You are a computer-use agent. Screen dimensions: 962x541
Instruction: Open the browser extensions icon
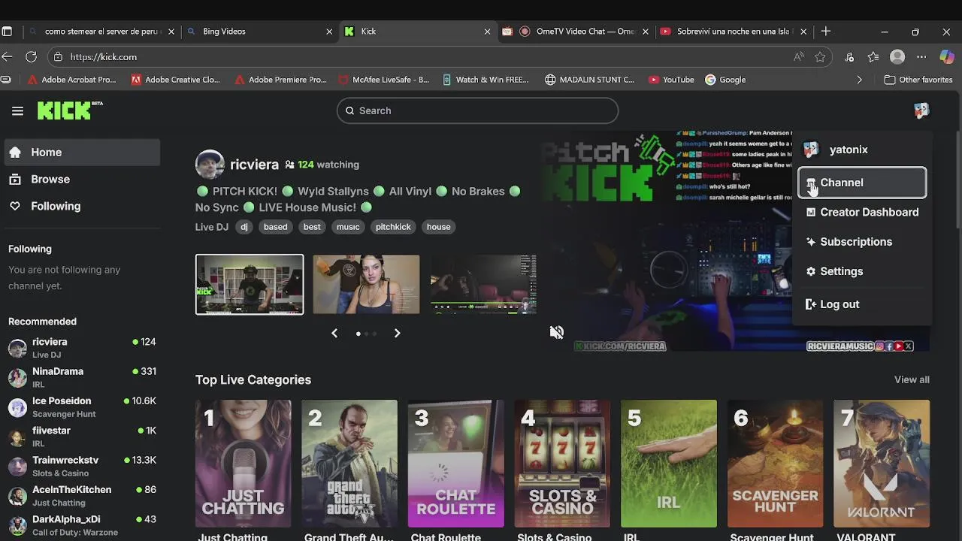pyautogui.click(x=849, y=57)
